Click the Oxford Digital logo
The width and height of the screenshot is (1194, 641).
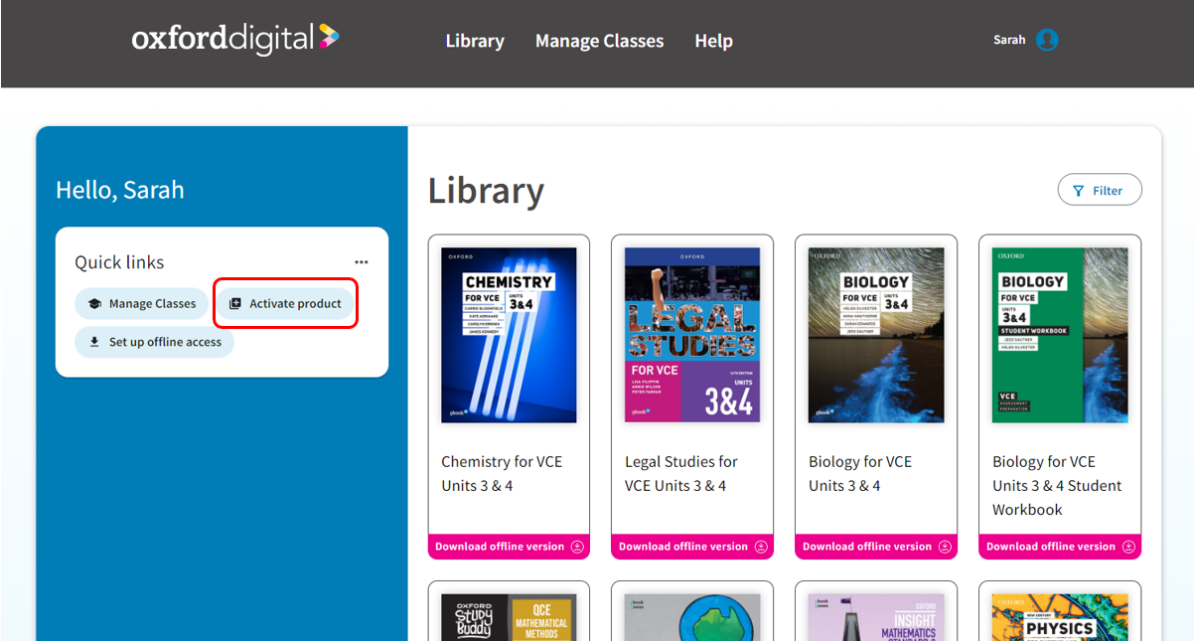click(x=234, y=39)
